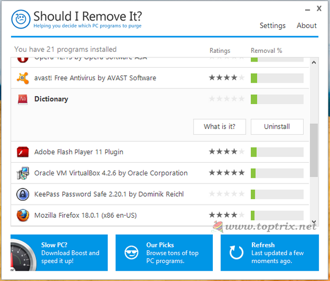Click the Should I Remove It logo icon

click(x=21, y=19)
